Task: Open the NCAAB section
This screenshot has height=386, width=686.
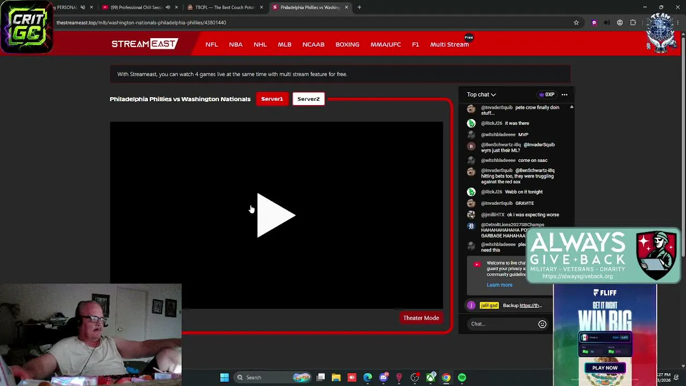Action: [314, 44]
